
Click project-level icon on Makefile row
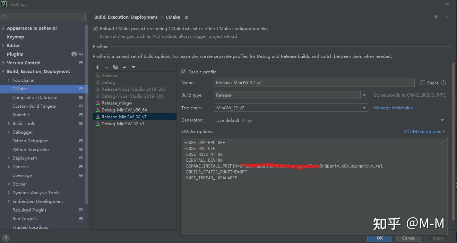[81, 115]
